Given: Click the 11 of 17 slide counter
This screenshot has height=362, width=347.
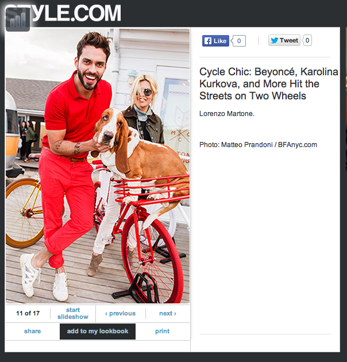Looking at the screenshot, I should tap(28, 313).
